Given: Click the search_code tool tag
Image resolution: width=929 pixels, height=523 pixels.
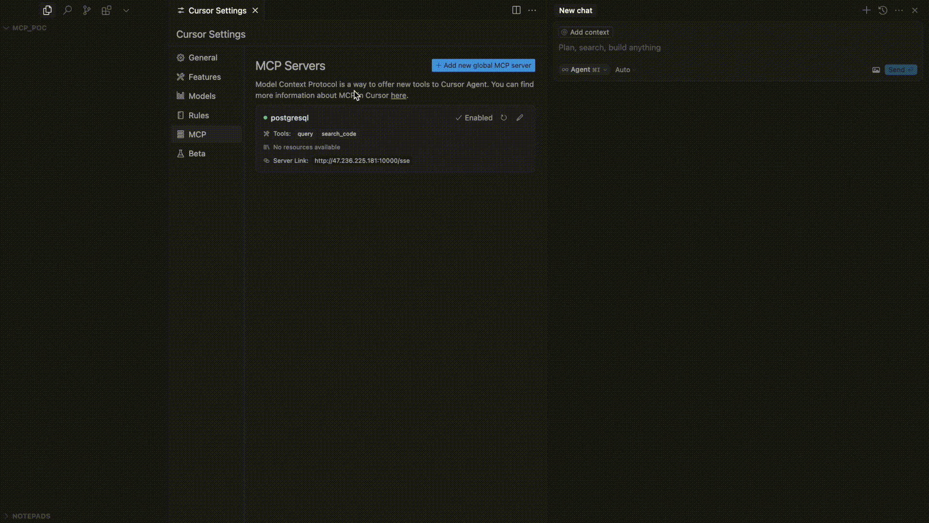Looking at the screenshot, I should click(339, 134).
